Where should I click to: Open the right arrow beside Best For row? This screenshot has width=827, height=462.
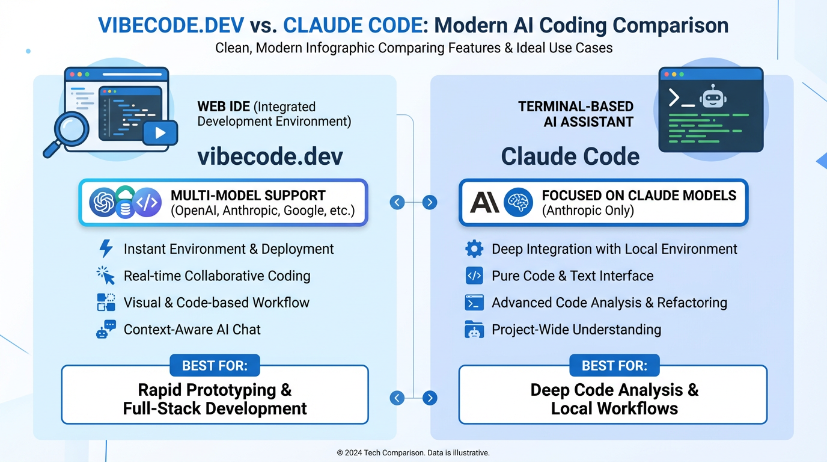click(x=429, y=398)
